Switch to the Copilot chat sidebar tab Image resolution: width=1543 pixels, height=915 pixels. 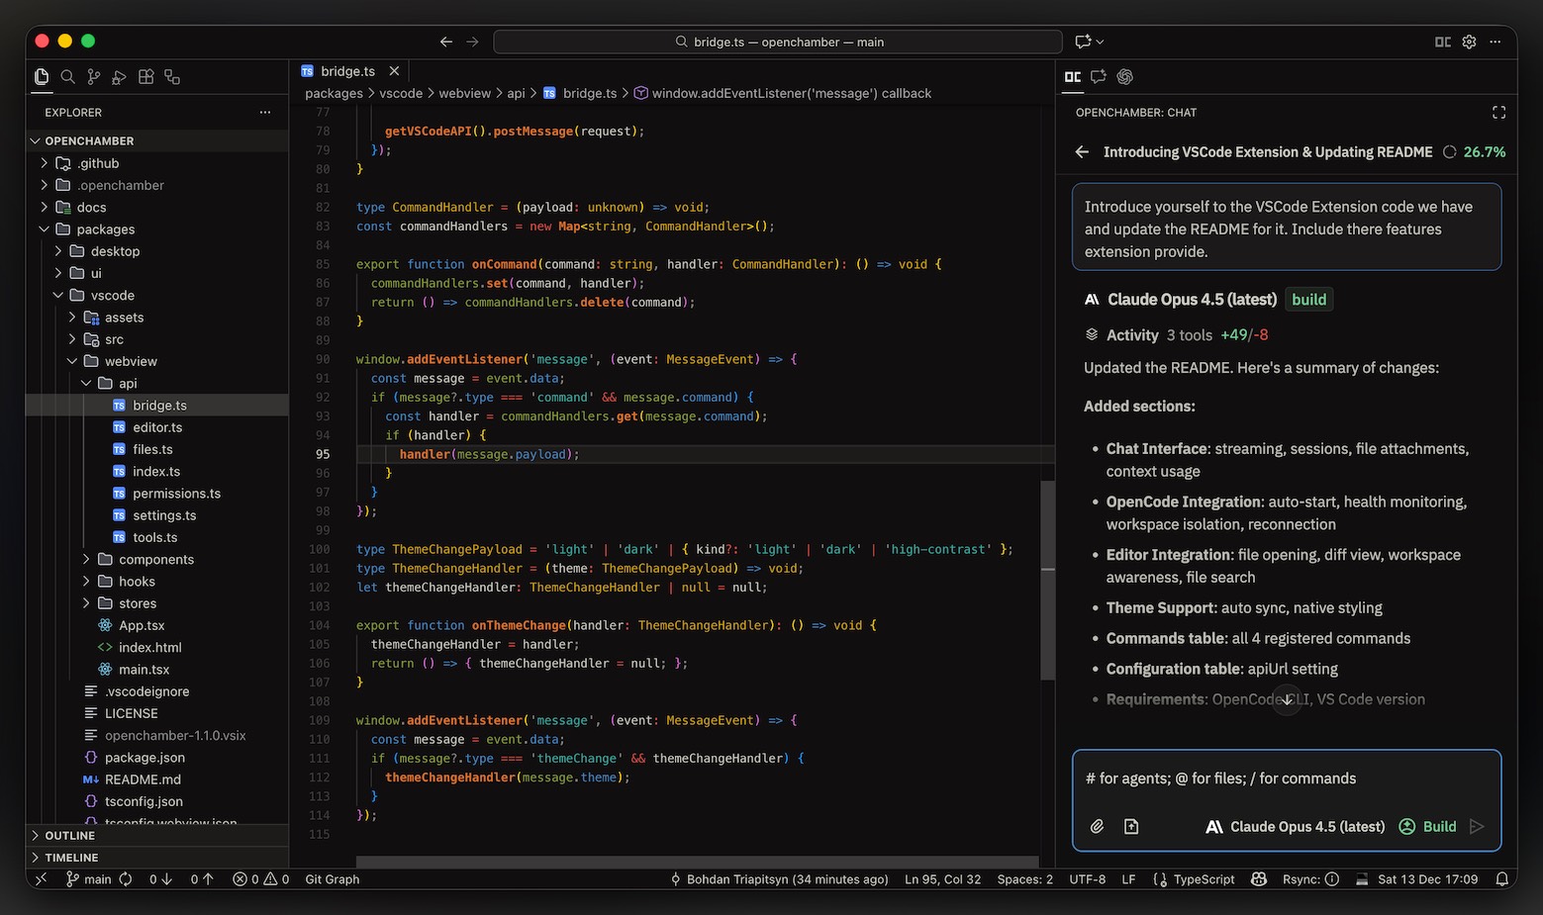tap(1099, 76)
